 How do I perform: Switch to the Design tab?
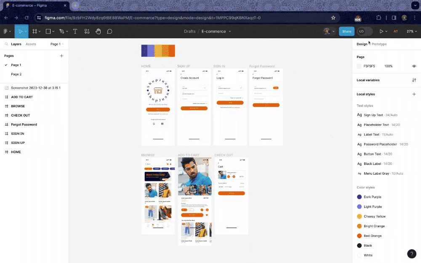pyautogui.click(x=362, y=44)
